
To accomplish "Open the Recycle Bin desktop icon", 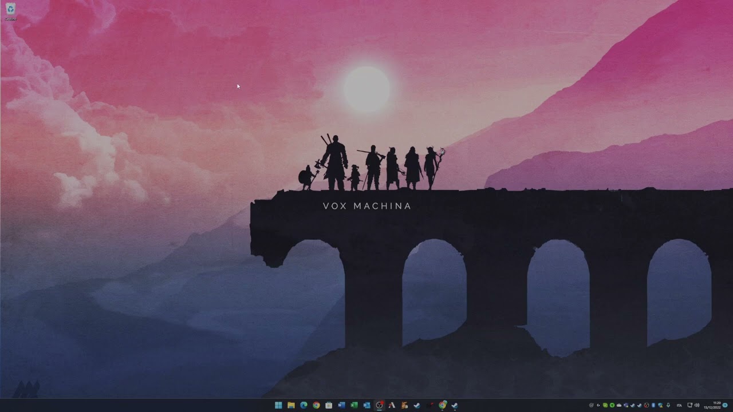I will click(10, 11).
